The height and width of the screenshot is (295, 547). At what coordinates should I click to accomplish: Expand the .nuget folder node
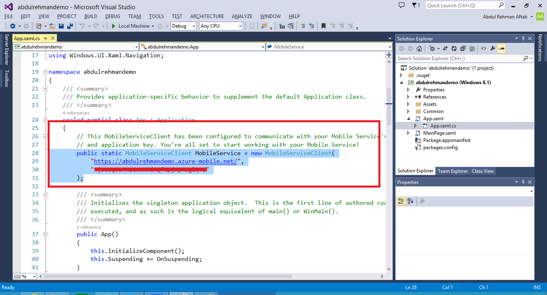(401, 75)
